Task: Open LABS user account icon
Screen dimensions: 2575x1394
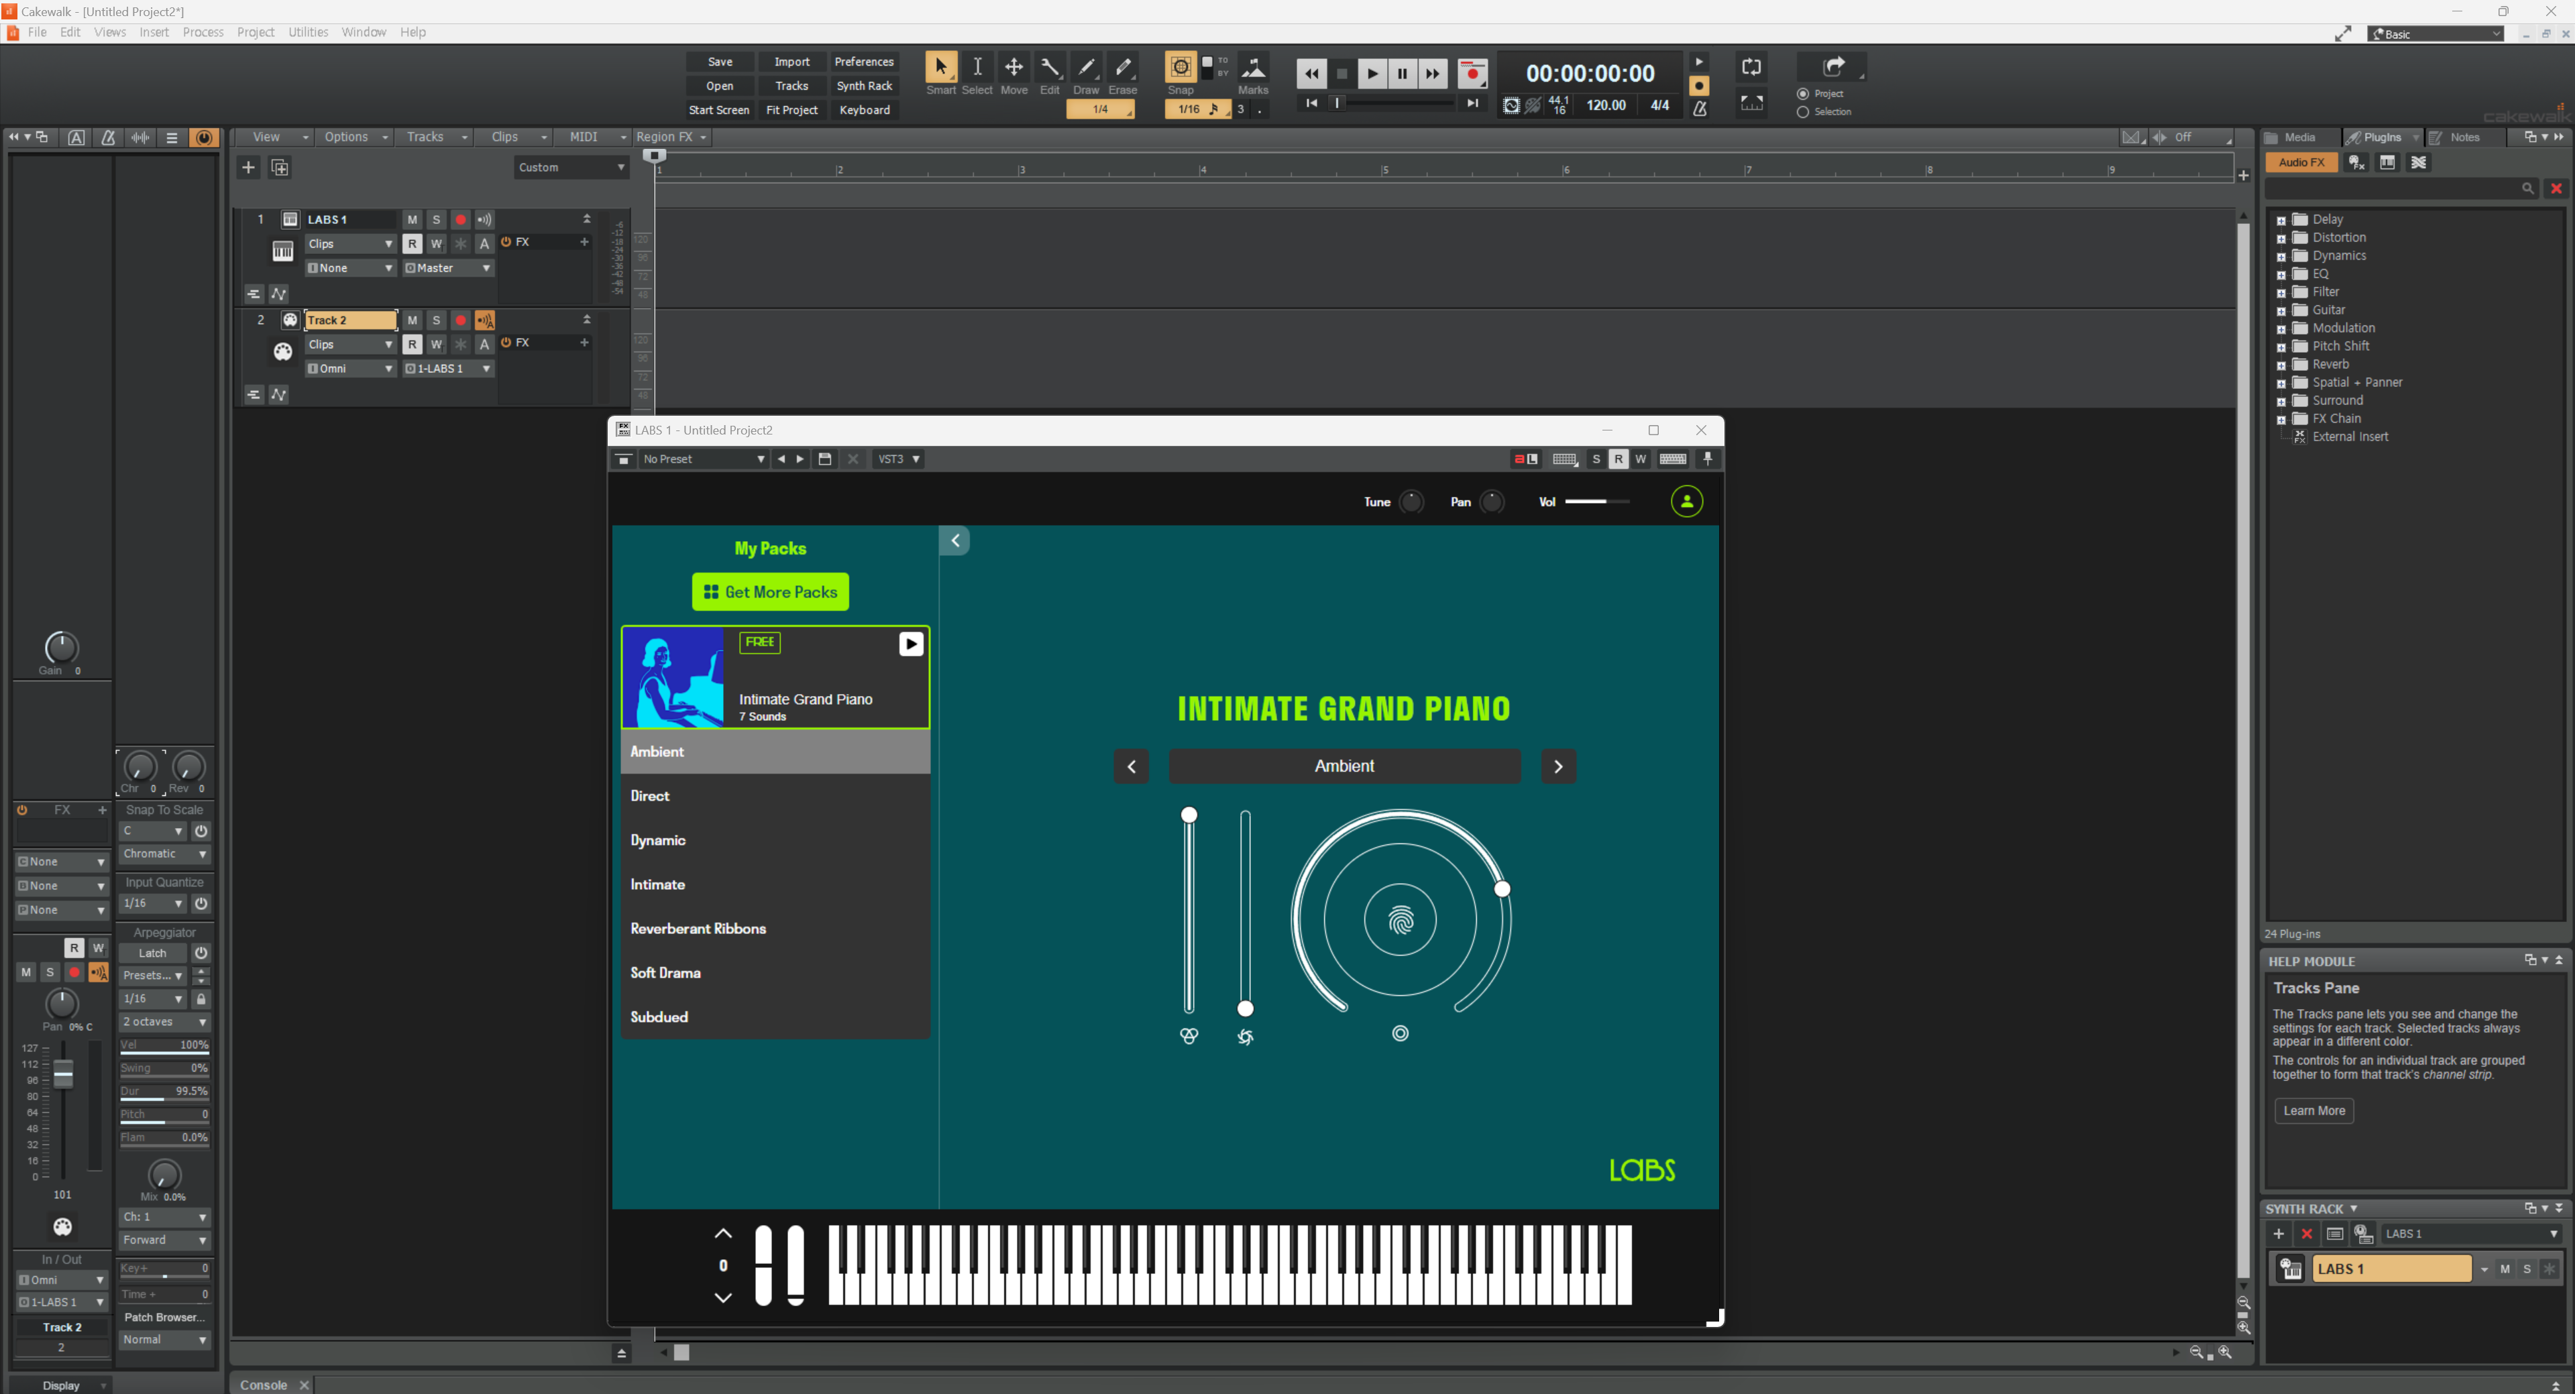Action: (x=1686, y=502)
